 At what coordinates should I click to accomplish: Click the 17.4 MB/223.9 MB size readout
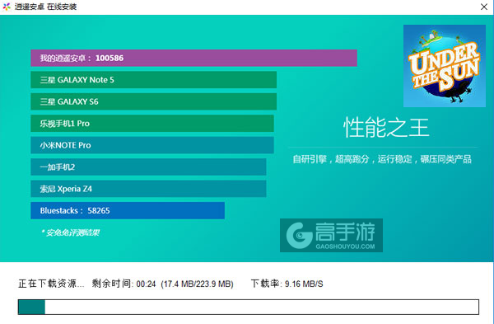[197, 284]
